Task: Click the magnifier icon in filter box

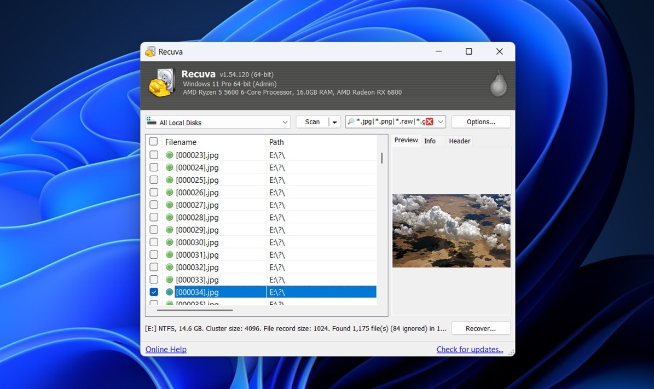Action: coord(351,122)
